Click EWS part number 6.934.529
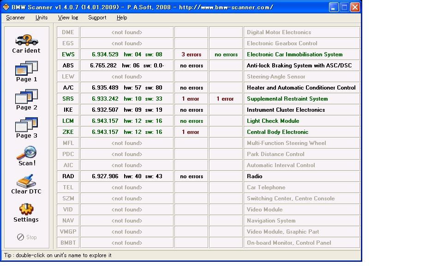This screenshot has width=443, height=277. point(105,54)
